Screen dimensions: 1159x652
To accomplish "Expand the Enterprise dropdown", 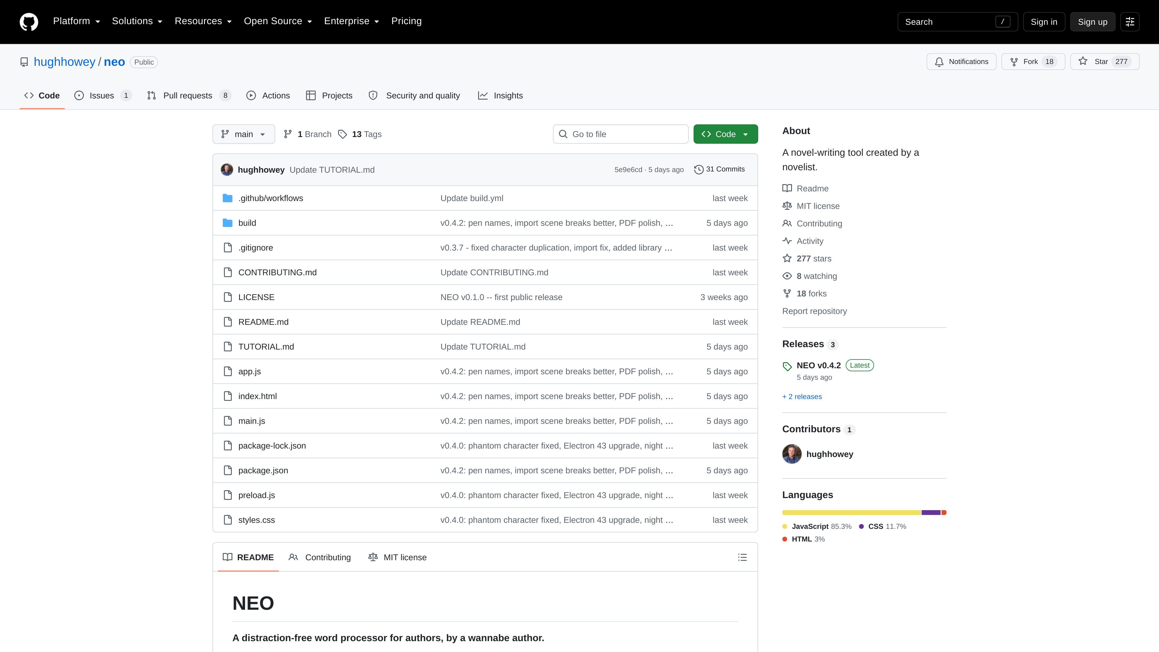I will click(352, 21).
